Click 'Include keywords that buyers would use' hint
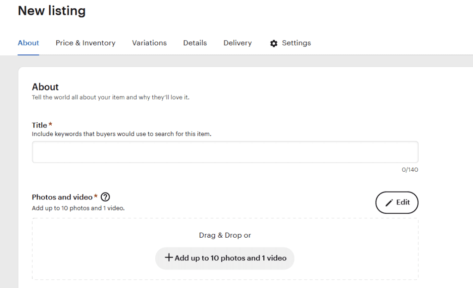 [x=121, y=134]
